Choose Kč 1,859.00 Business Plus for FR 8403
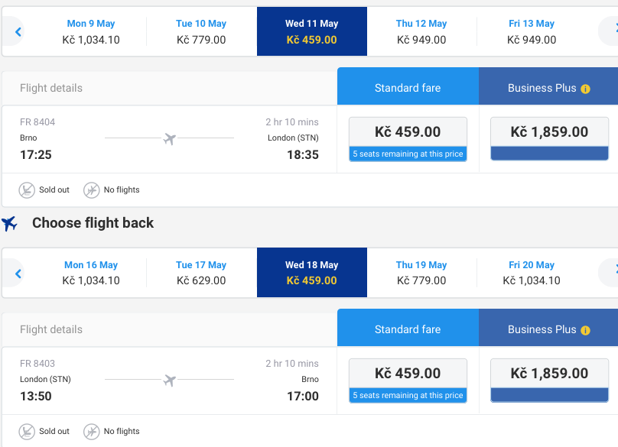This screenshot has width=618, height=447. click(x=549, y=380)
